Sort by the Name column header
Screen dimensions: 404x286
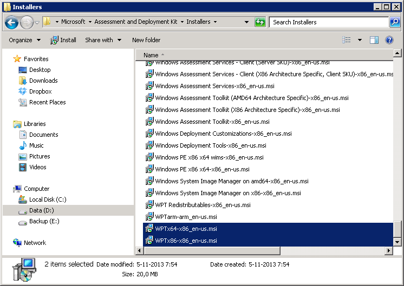pyautogui.click(x=151, y=55)
